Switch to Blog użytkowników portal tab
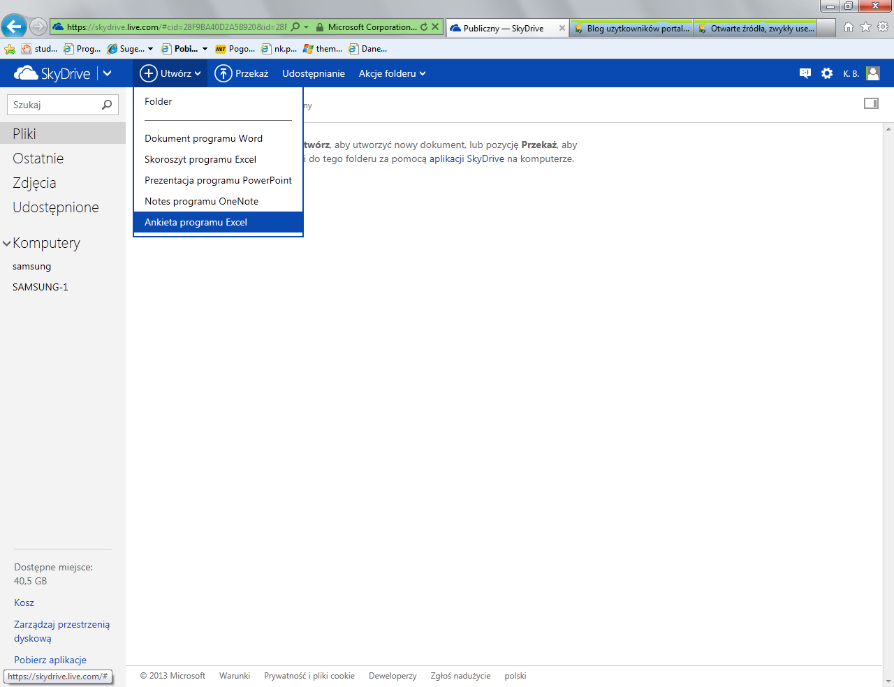894x687 pixels. [x=632, y=28]
